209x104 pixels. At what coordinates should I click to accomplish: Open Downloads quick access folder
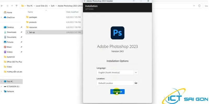(10, 32)
